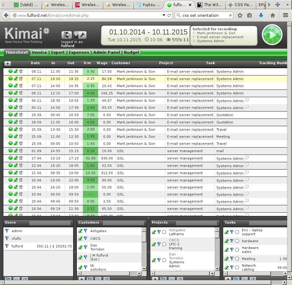Open the URL bar history dropdown arrow

point(164,15)
